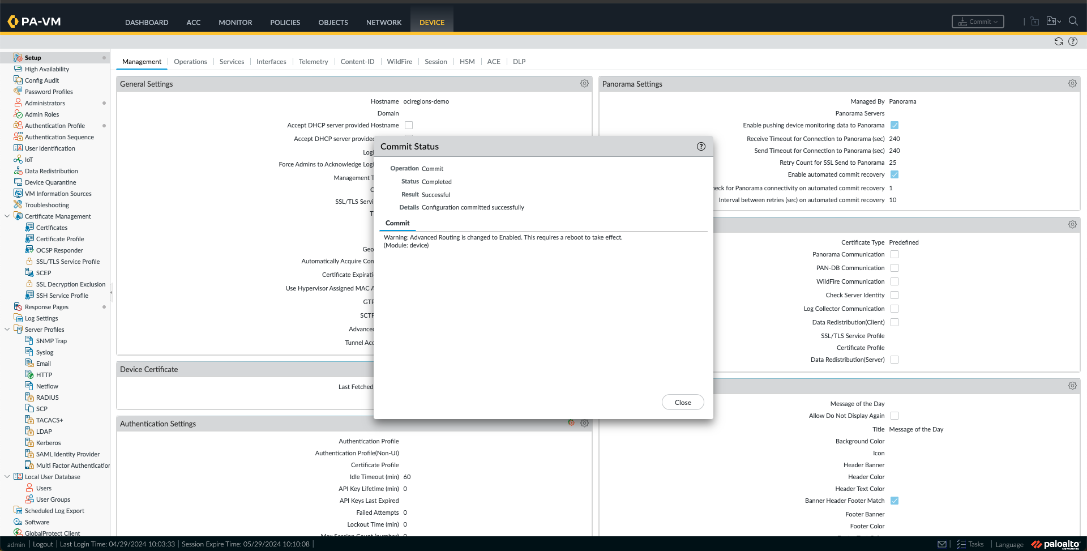This screenshot has height=551, width=1087.
Task: Switch to the POLICIES tab
Action: [x=285, y=23]
